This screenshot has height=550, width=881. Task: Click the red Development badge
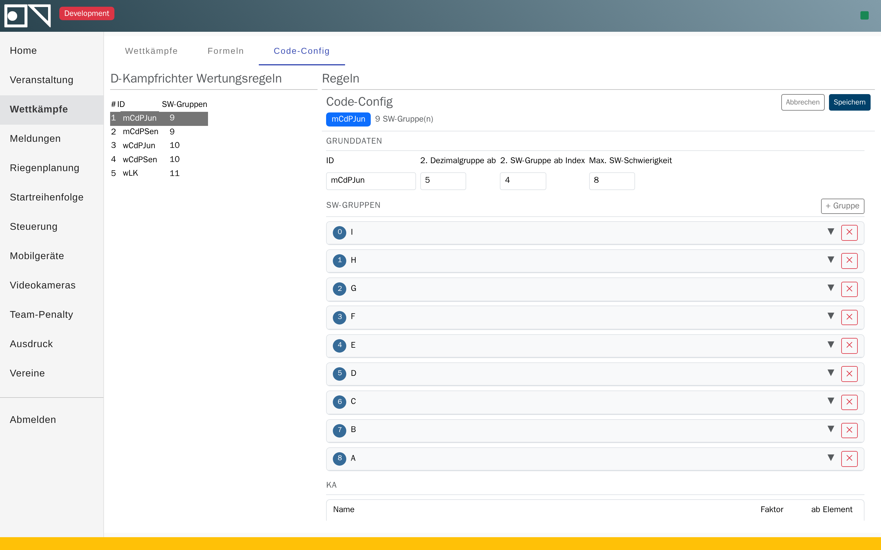click(87, 13)
